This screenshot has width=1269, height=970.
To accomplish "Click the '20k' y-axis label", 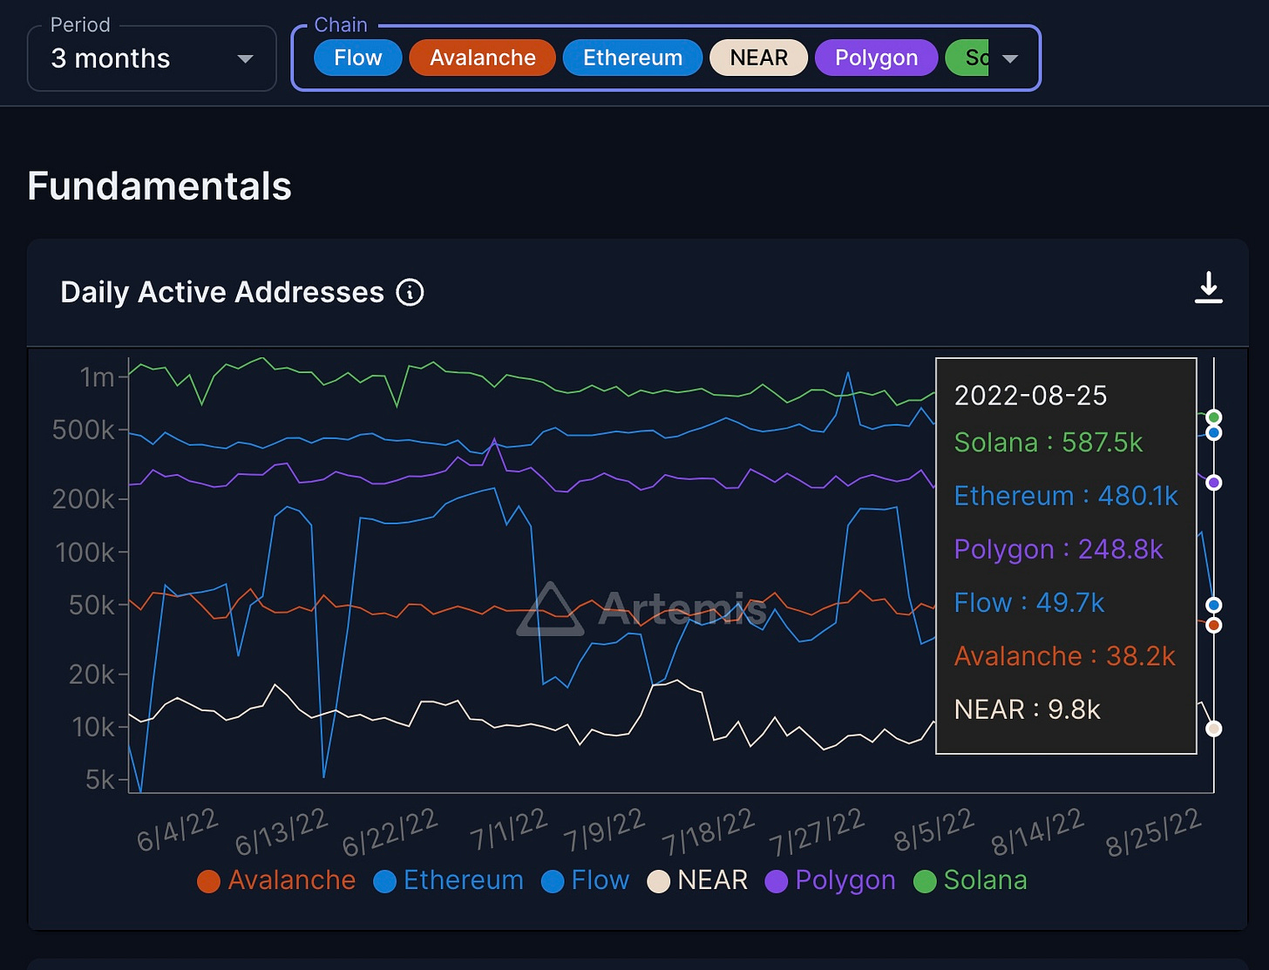I will pos(92,674).
